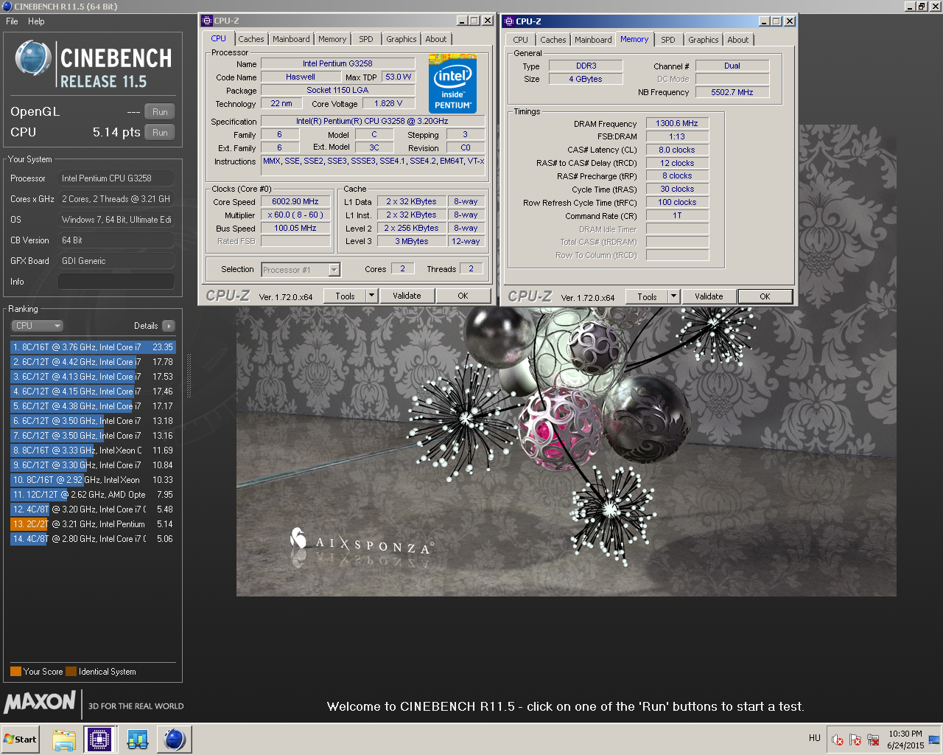This screenshot has width=943, height=755.
Task: Click Validate in right CPU-Z window
Action: click(x=709, y=296)
